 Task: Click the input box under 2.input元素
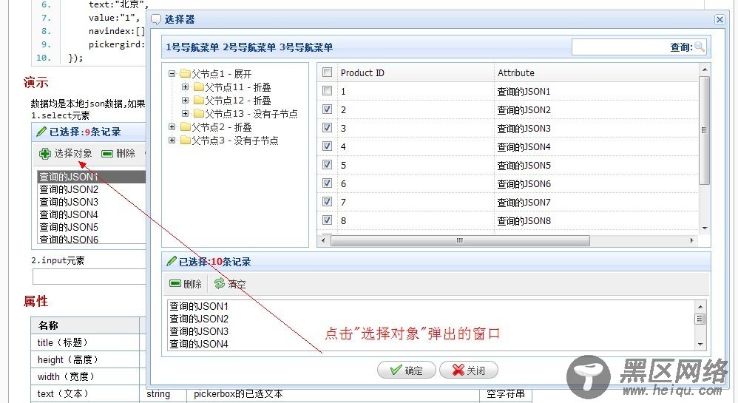point(89,277)
